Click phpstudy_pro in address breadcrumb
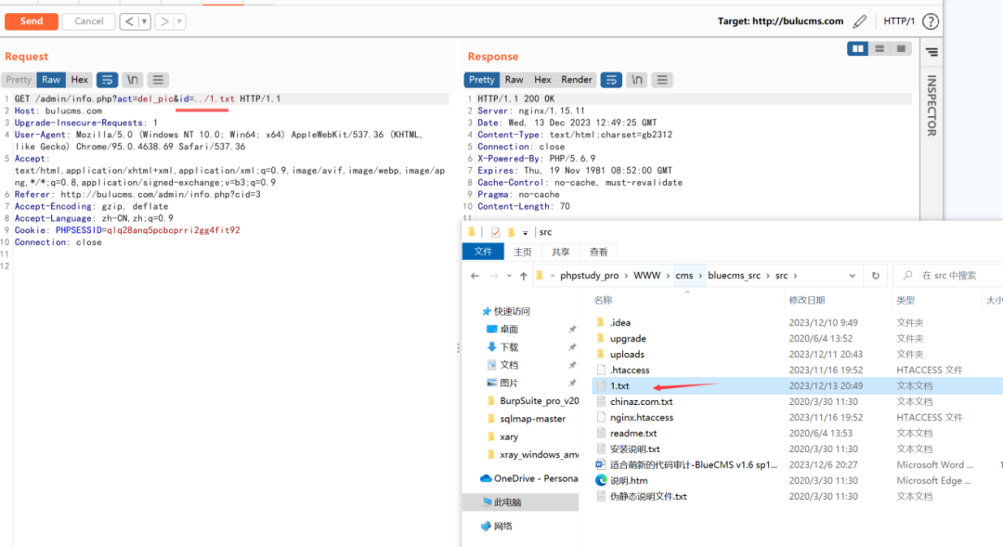This screenshot has width=1003, height=547. 589,275
